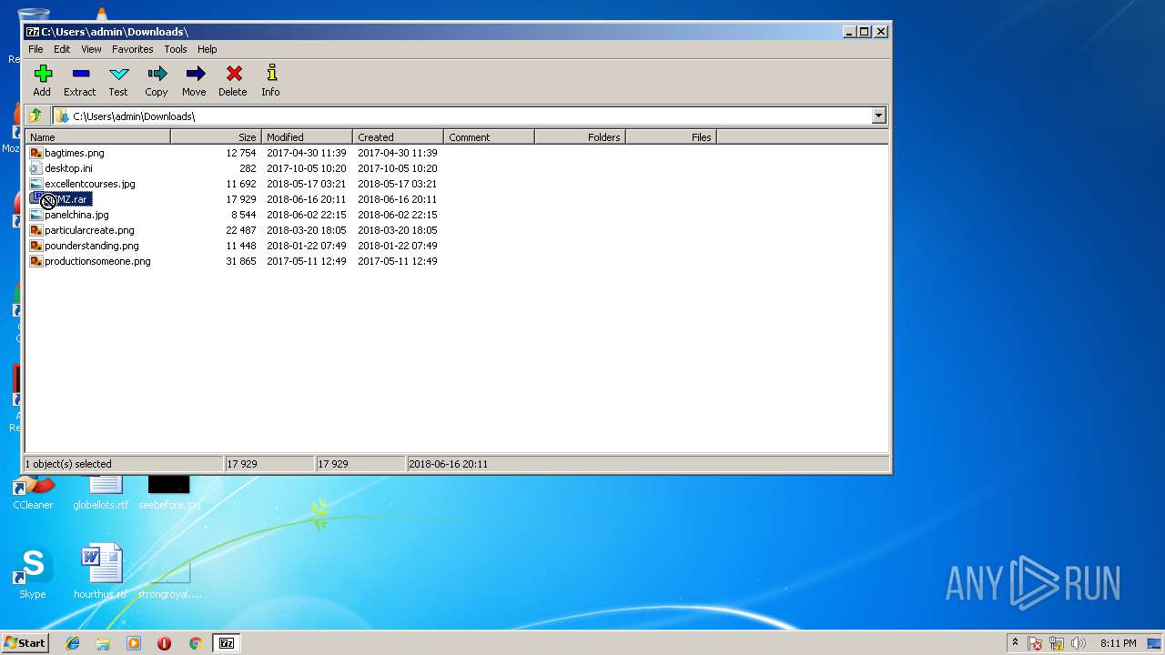Sort by Created column header
Screen dimensions: 1165x655
point(399,137)
